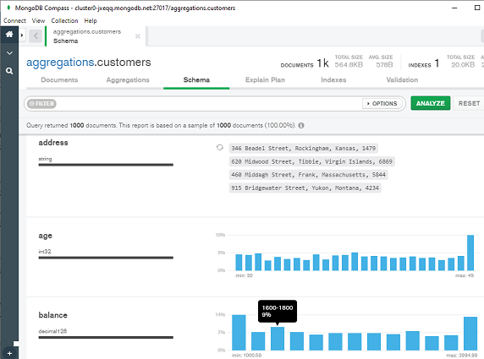Switch to the Indexes tab
This screenshot has height=359, width=484.
333,79
